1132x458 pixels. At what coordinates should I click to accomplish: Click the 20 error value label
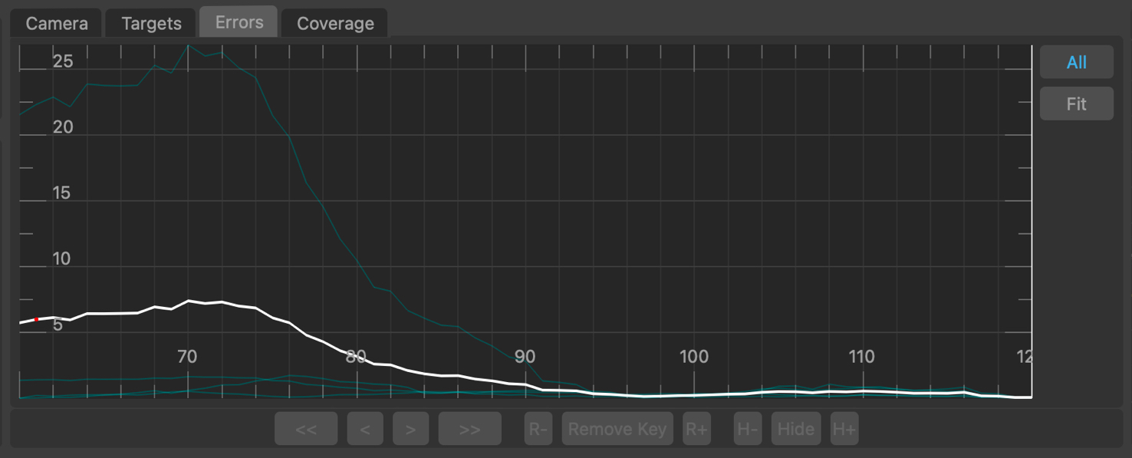click(63, 127)
